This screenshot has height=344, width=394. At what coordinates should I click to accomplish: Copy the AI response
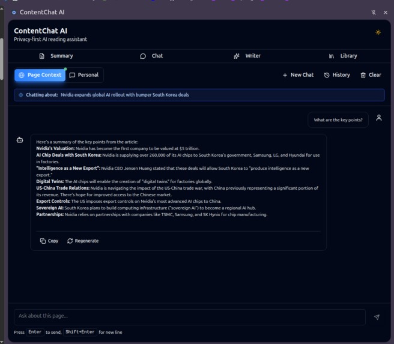[49, 241]
